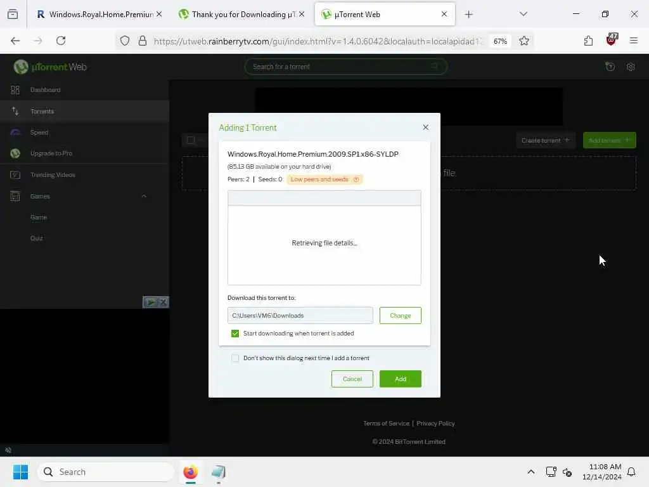Click the µTorrent Web logo

tap(50, 67)
